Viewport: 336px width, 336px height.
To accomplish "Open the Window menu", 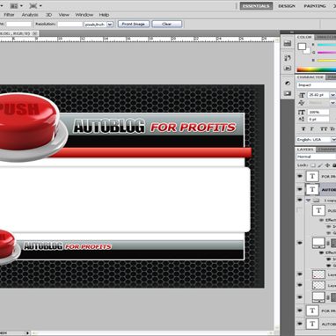I will [x=84, y=15].
